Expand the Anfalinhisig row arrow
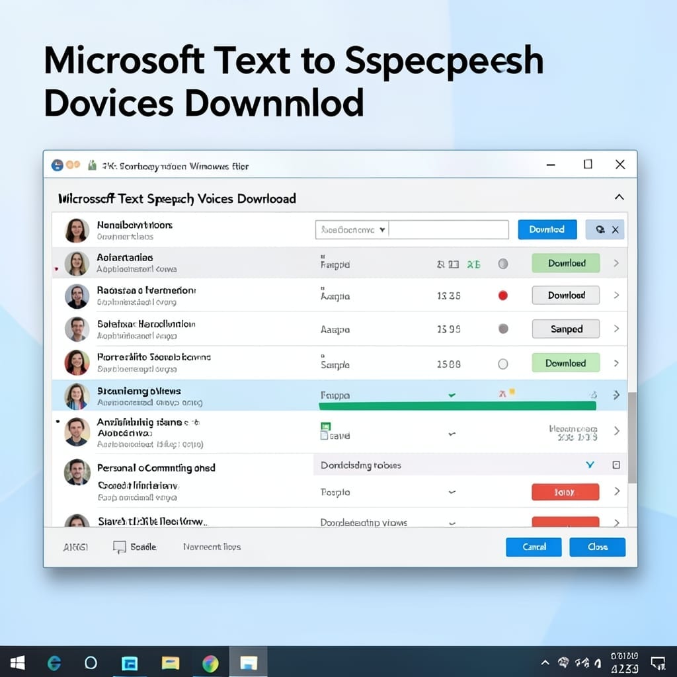 pos(617,430)
